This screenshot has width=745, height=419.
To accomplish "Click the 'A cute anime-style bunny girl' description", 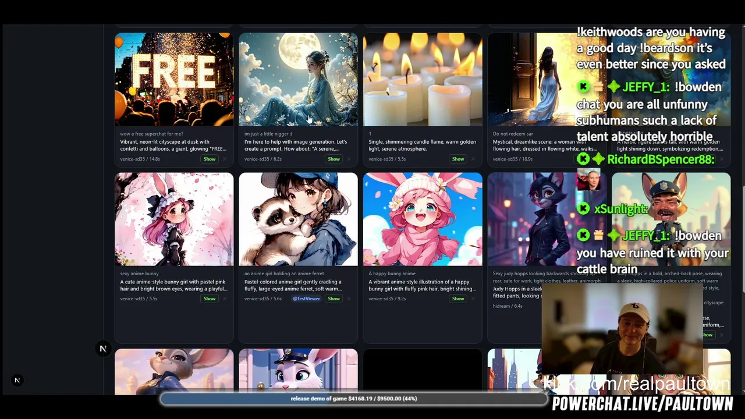I will (173, 285).
